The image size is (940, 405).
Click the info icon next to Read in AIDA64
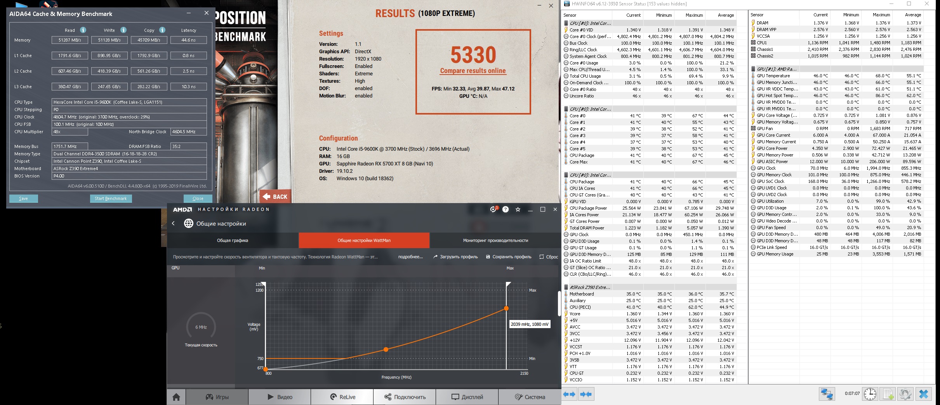pyautogui.click(x=83, y=30)
